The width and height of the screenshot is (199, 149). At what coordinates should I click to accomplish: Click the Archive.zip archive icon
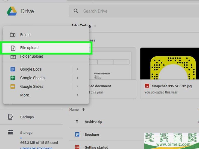[77, 121]
